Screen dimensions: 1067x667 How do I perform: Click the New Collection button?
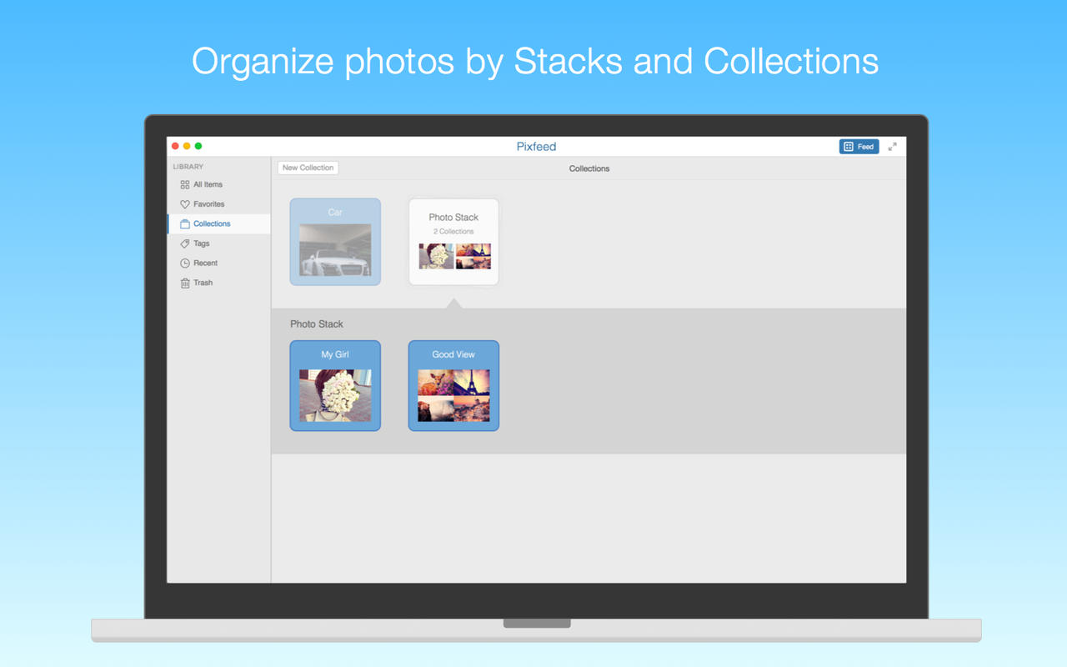(x=308, y=168)
